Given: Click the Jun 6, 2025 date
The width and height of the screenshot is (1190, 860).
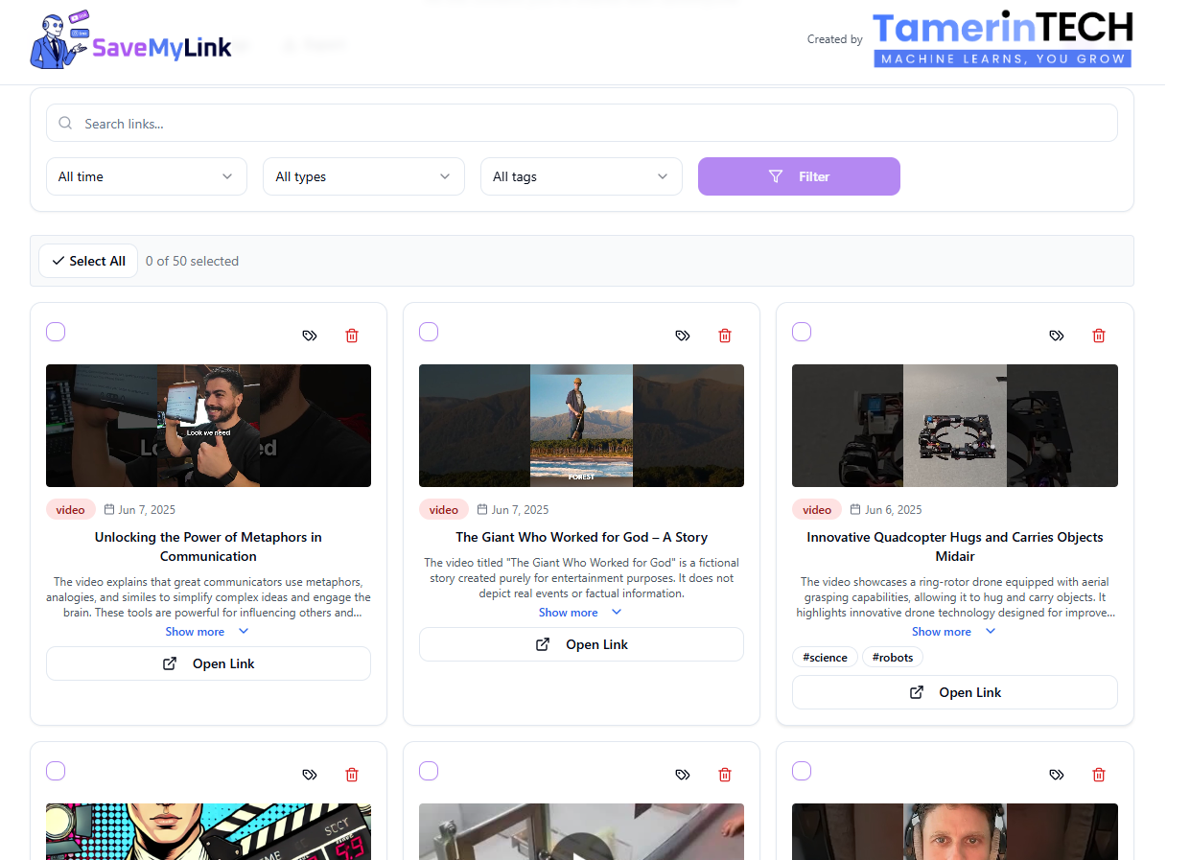Looking at the screenshot, I should [893, 510].
